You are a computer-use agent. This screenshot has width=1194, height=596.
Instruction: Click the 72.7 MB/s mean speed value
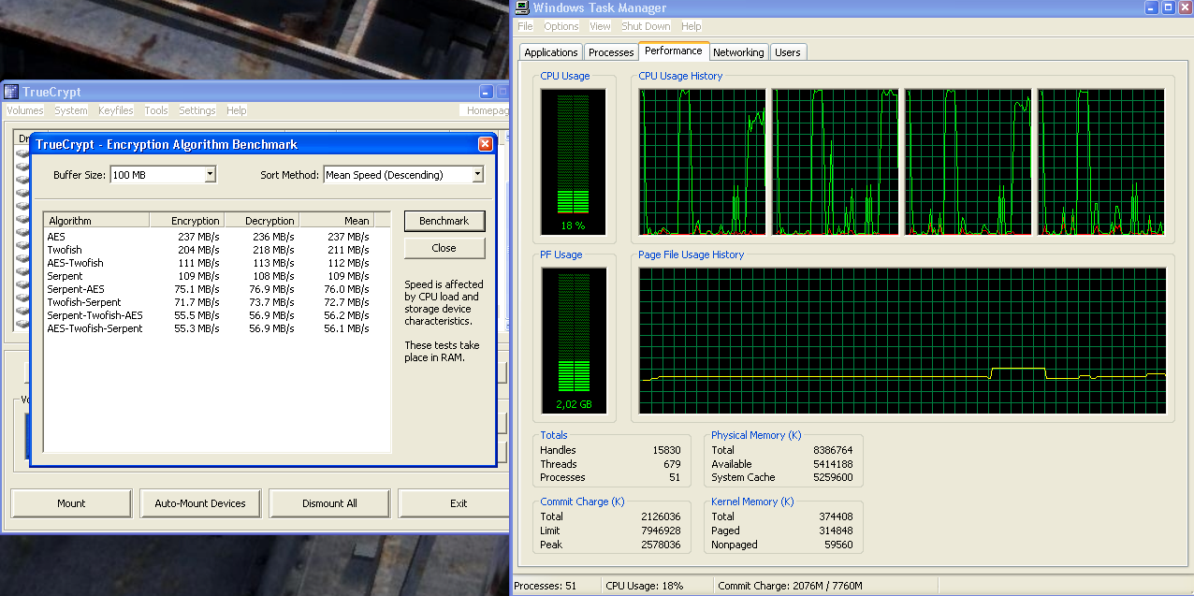tap(346, 302)
